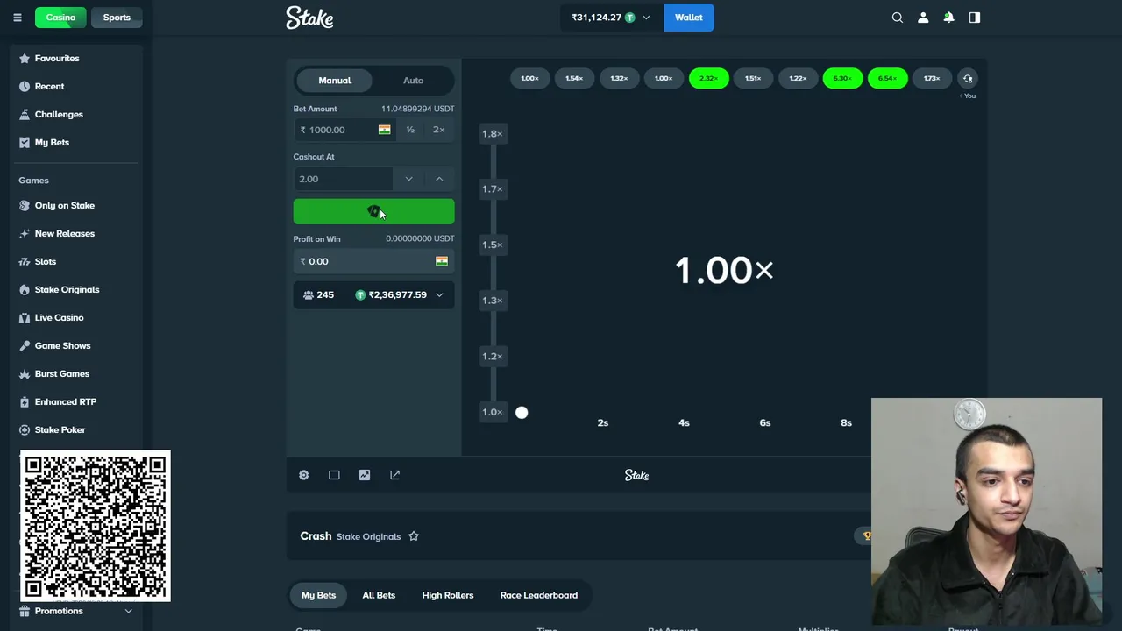Screen dimensions: 1122x631
Task: Click the My Bets icon in sidebar
Action: pos(25,142)
